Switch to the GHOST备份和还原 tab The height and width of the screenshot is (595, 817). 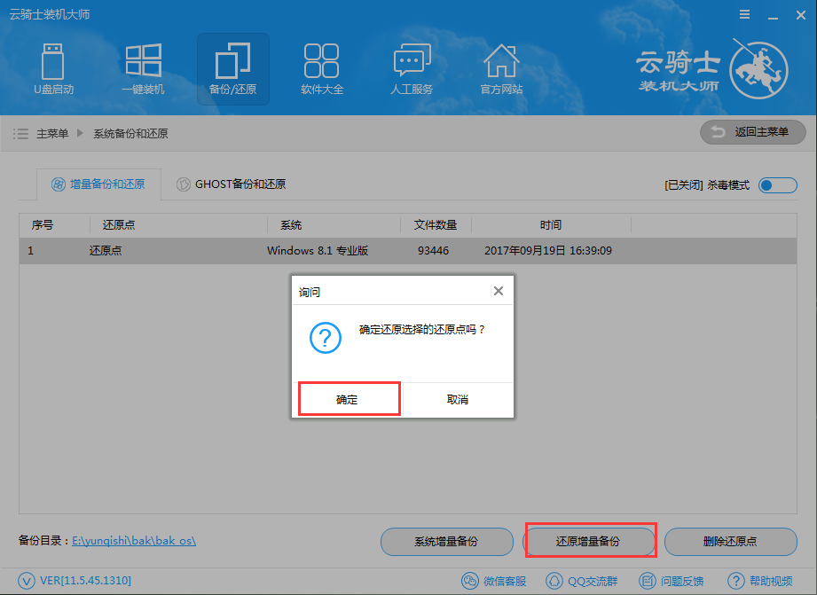coord(231,184)
